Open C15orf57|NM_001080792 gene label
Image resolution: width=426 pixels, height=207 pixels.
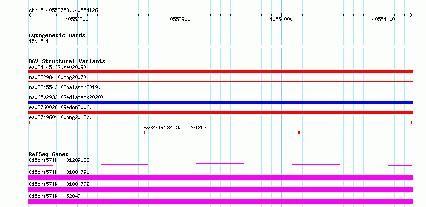tap(59, 184)
